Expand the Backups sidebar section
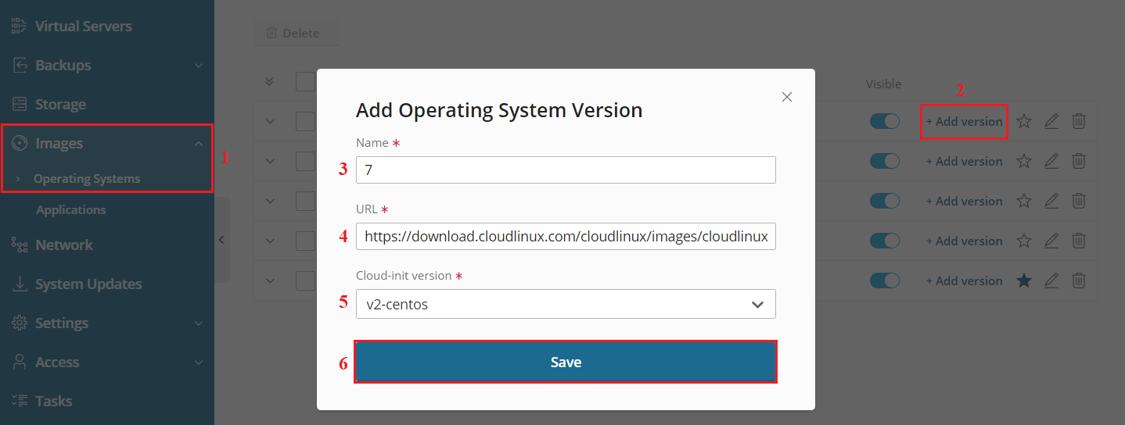 107,65
